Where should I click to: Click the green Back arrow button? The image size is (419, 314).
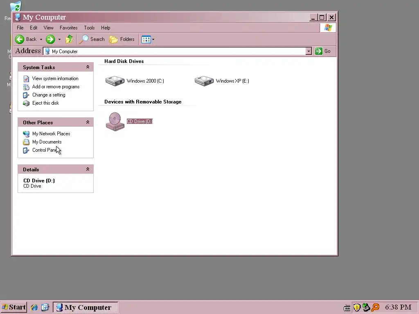click(20, 39)
